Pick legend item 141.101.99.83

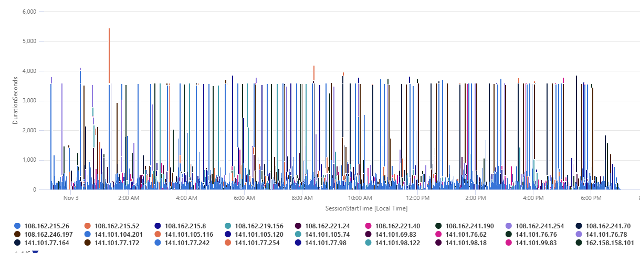(x=531, y=243)
